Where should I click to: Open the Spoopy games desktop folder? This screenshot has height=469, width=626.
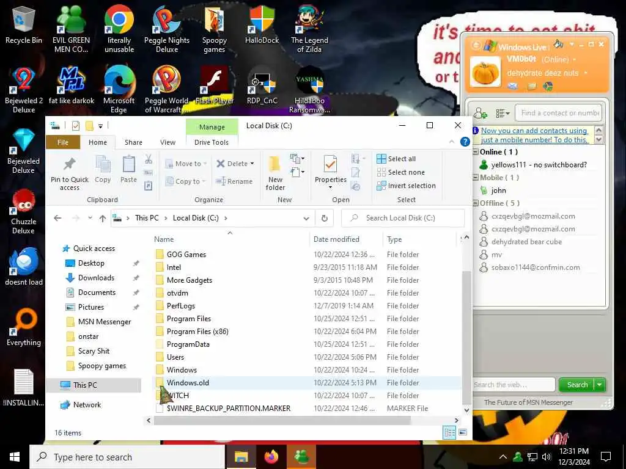[215, 29]
